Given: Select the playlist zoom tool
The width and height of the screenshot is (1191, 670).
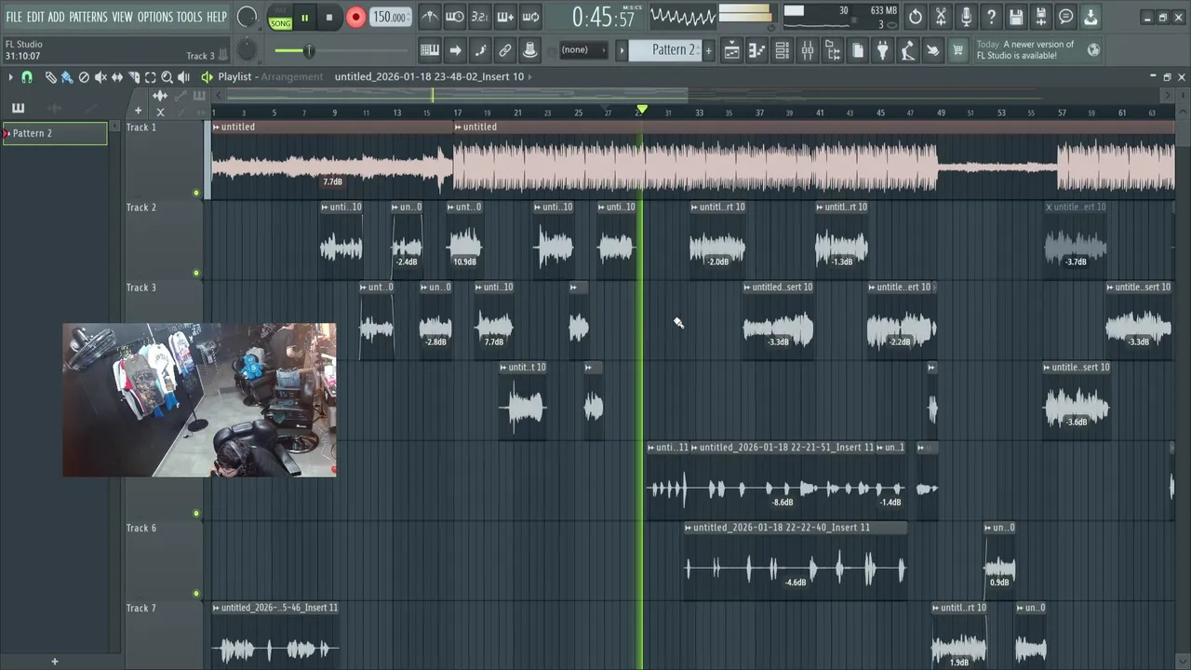Looking at the screenshot, I should point(167,77).
